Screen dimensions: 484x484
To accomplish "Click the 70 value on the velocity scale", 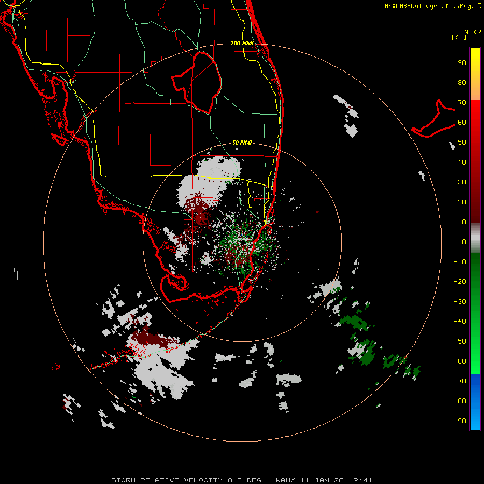I will click(x=462, y=103).
